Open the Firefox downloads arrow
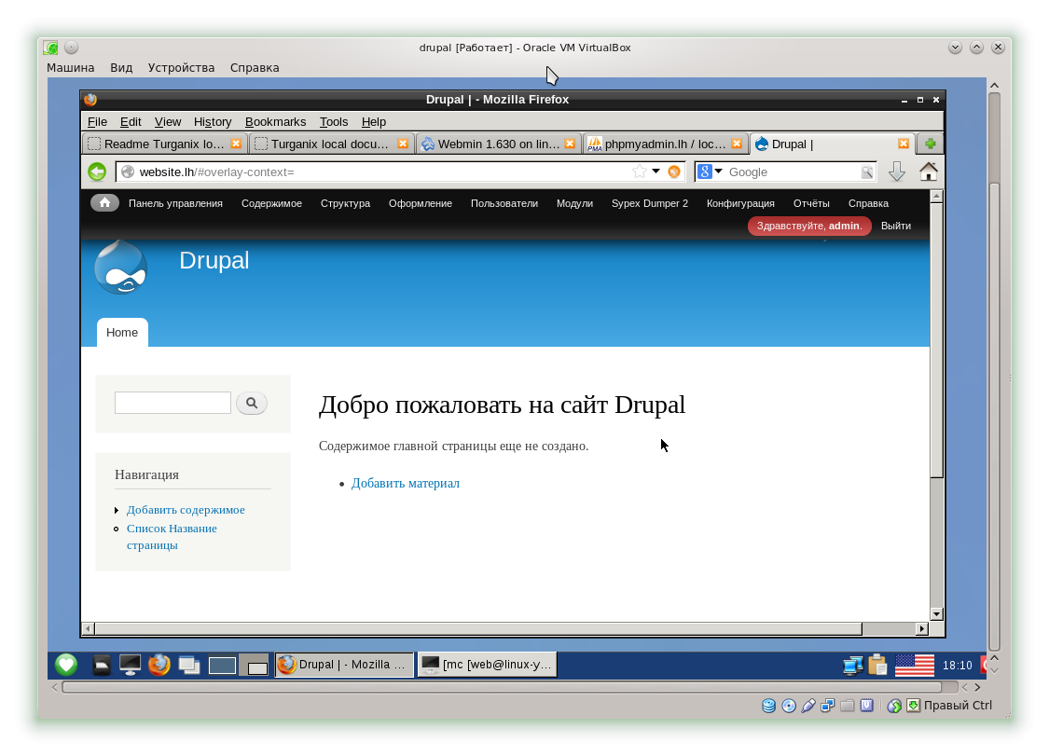The height and width of the screenshot is (756, 1049). (x=897, y=172)
